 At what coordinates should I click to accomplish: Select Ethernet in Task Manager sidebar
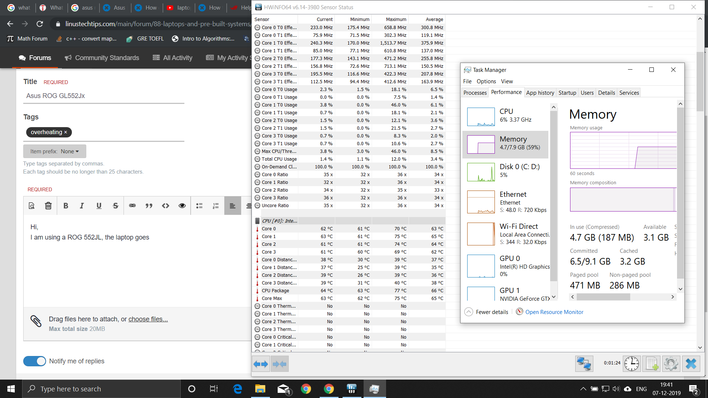pos(505,202)
